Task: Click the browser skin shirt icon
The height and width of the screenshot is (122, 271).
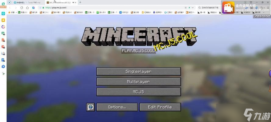Action: [251, 2]
